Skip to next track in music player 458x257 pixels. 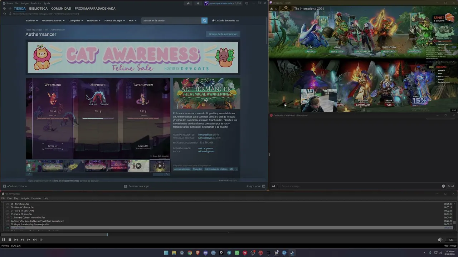pyautogui.click(x=35, y=240)
